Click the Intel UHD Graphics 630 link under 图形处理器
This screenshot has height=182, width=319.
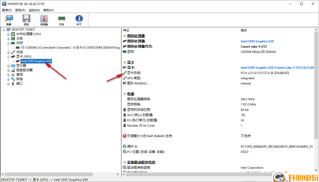(257, 41)
